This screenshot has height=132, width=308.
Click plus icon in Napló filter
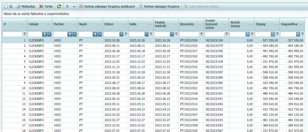(x=95, y=34)
